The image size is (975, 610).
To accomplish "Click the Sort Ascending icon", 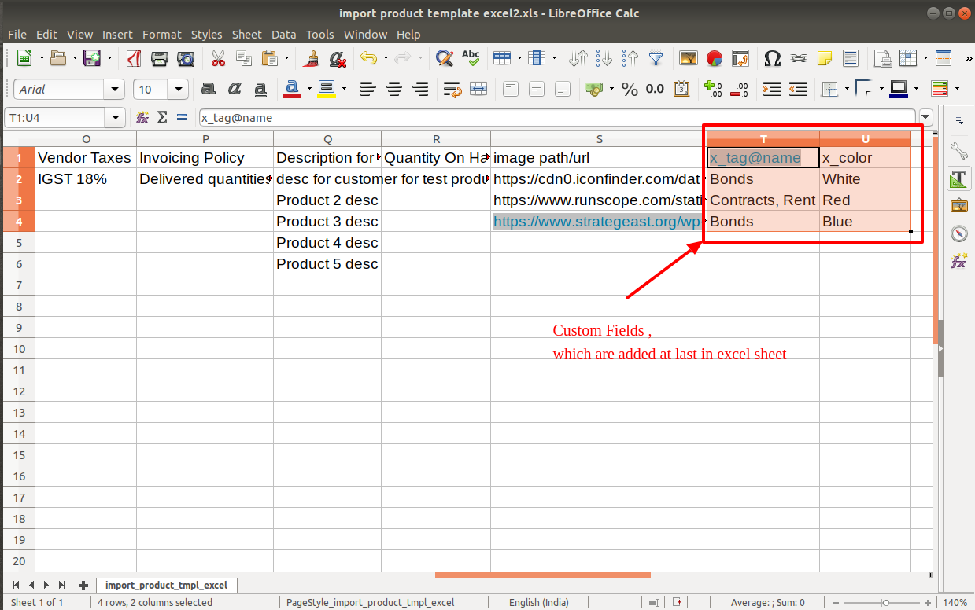I will 604,58.
